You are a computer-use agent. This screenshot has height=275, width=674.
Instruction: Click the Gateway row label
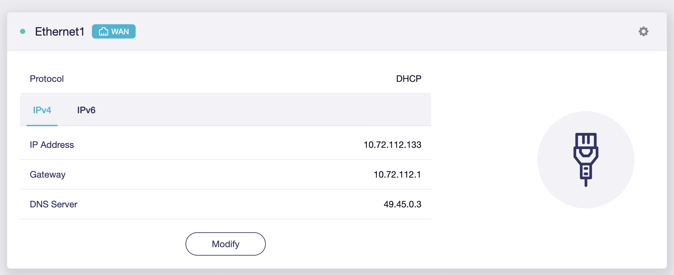(x=48, y=174)
